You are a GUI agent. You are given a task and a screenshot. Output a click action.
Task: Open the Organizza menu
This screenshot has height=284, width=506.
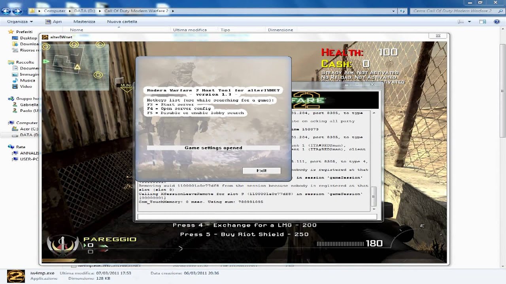pyautogui.click(x=20, y=22)
